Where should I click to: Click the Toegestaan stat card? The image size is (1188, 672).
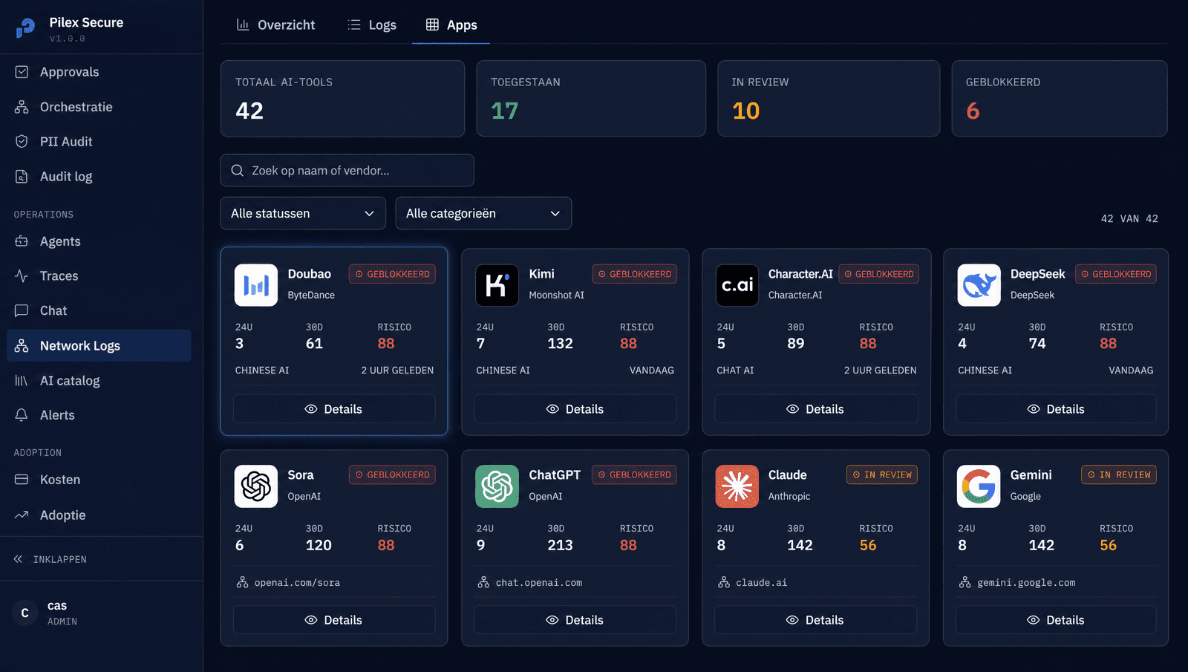[591, 99]
